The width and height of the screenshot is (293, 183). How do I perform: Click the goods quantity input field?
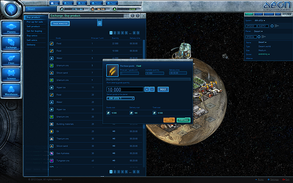[125, 90]
